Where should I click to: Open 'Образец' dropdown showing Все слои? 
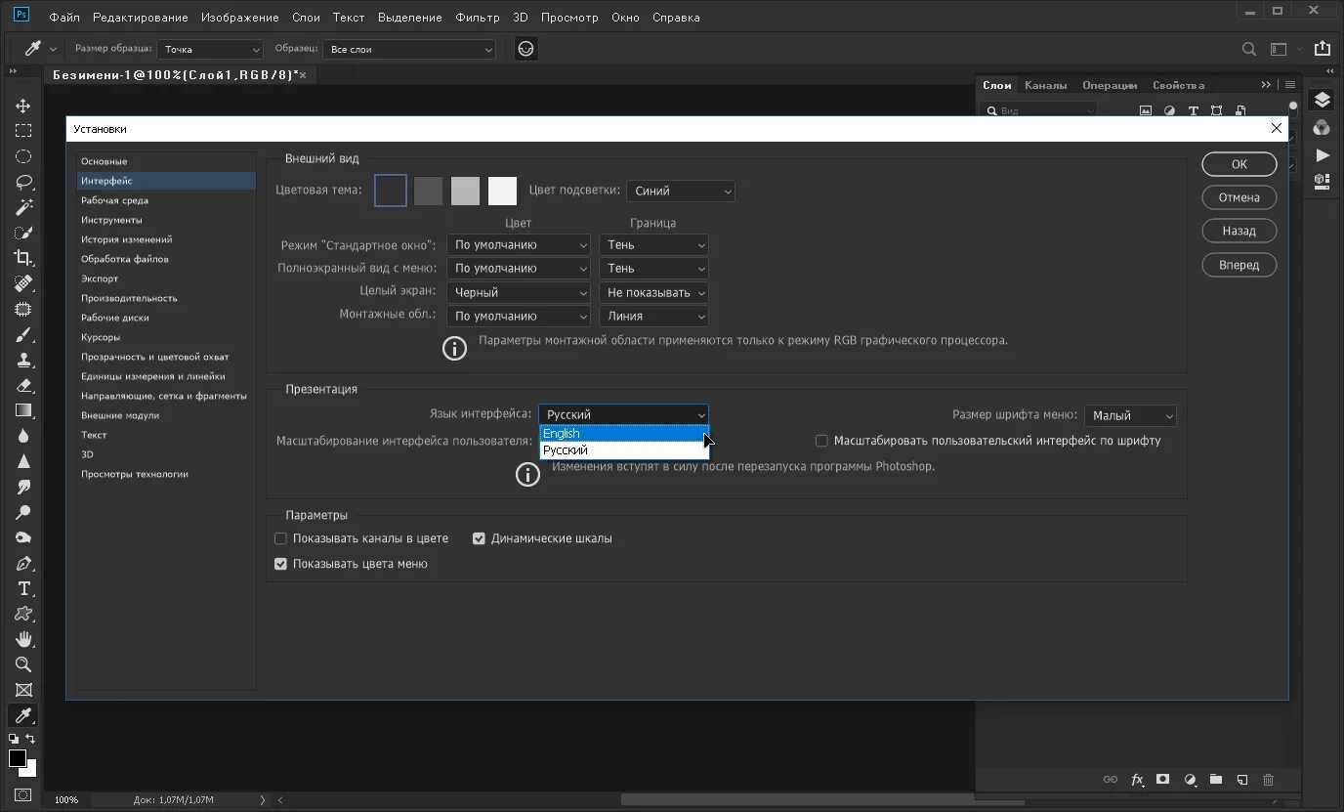[411, 49]
